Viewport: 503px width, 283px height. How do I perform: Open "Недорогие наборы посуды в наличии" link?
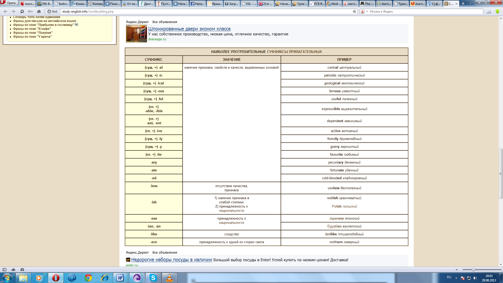[172, 260]
